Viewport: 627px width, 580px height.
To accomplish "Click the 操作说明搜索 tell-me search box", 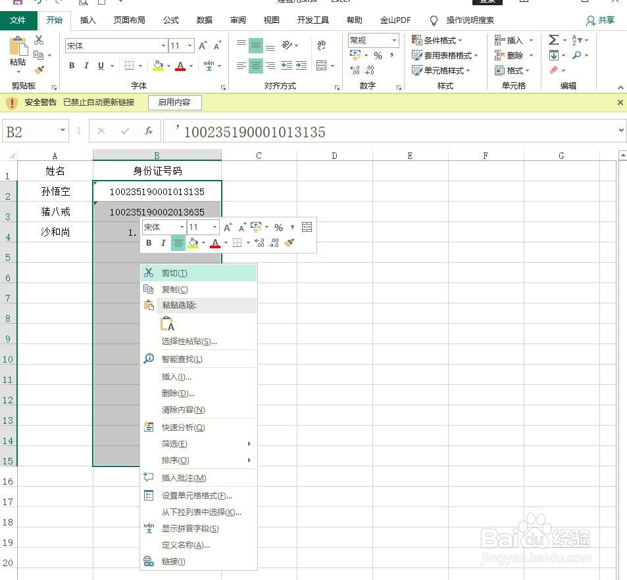I will 470,20.
